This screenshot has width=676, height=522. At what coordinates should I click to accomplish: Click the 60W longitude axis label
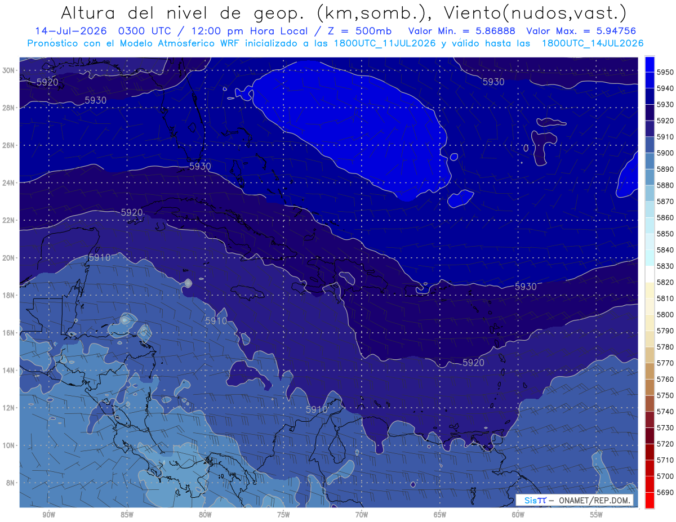pyautogui.click(x=518, y=515)
